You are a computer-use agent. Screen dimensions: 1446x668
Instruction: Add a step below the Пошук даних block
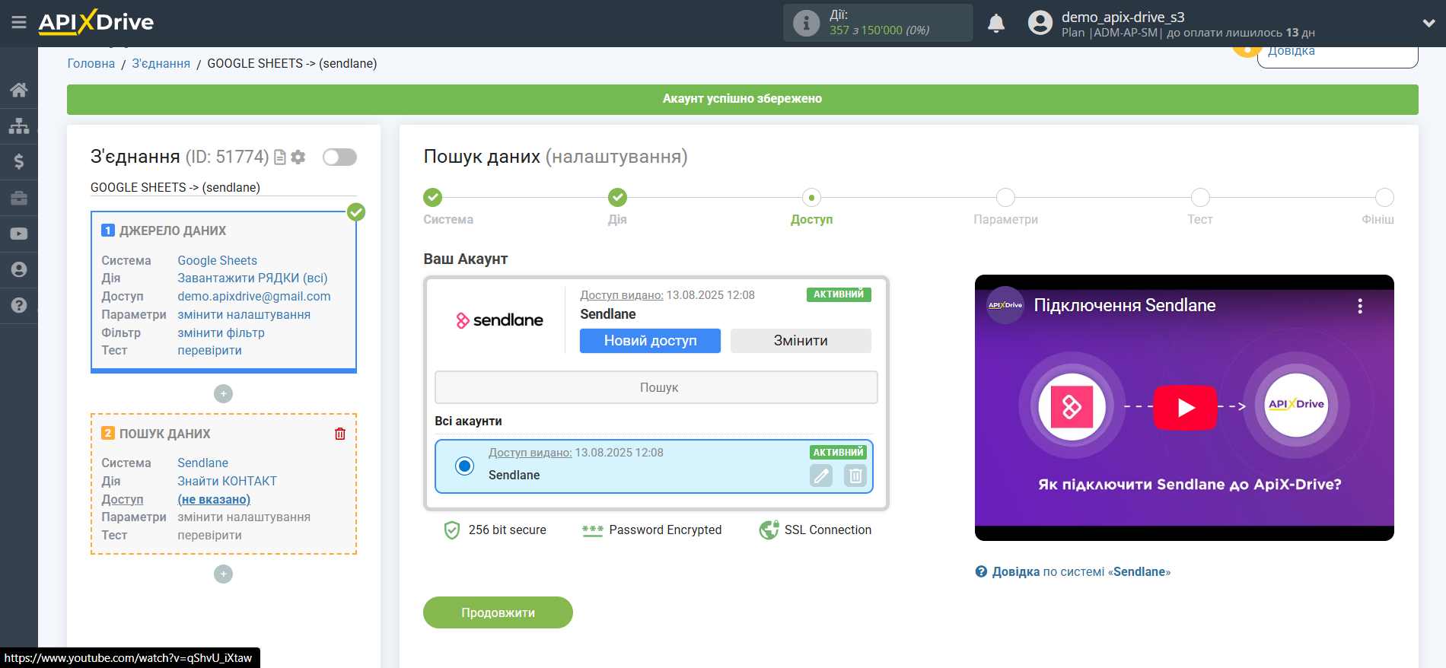[x=223, y=574]
